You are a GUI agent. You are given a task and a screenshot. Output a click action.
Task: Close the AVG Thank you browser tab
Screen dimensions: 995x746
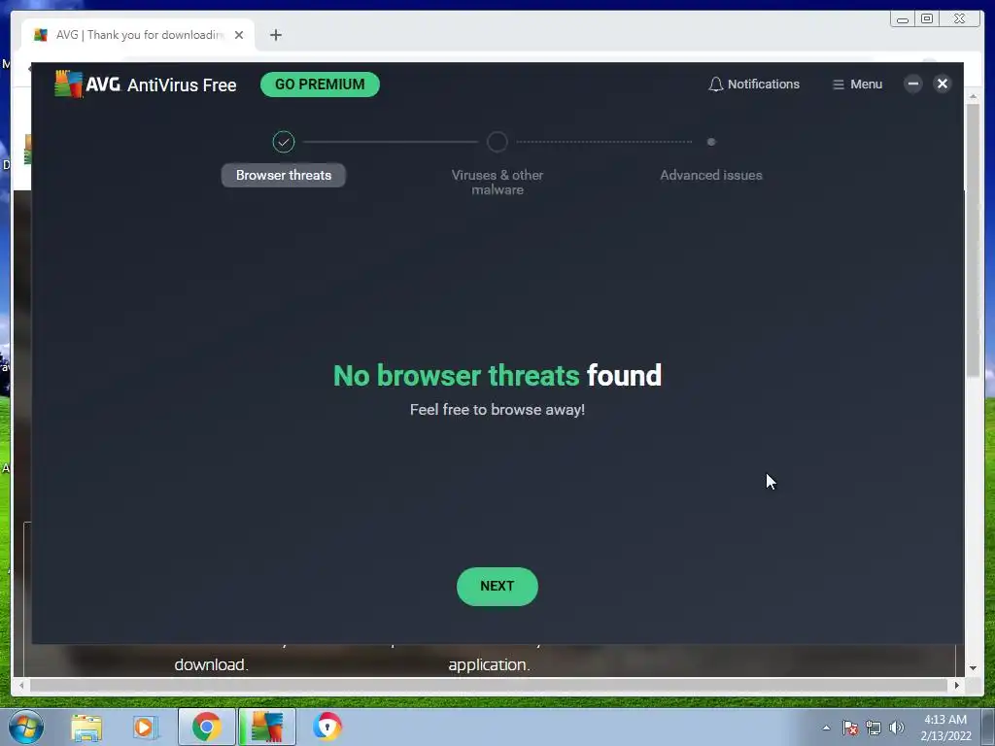(x=239, y=35)
